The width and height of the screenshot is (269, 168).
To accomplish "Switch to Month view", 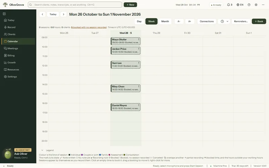I will tap(165, 22).
